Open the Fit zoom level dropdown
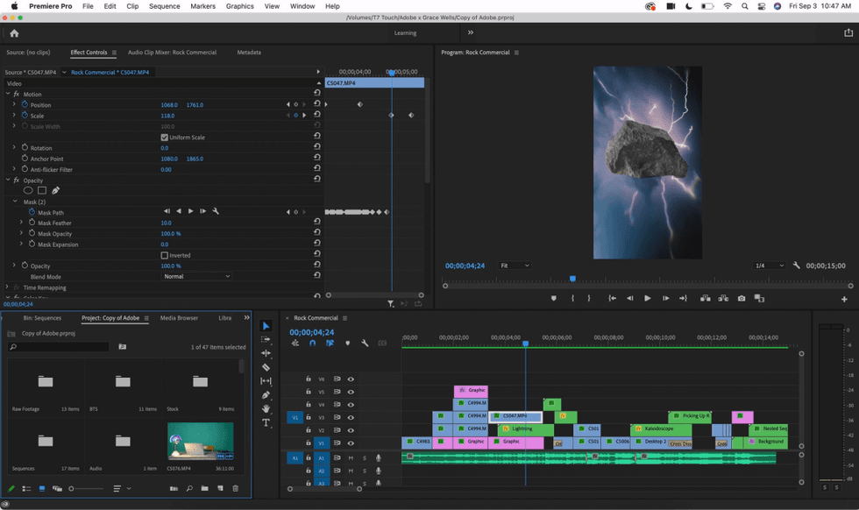The height and width of the screenshot is (510, 859). (515, 266)
